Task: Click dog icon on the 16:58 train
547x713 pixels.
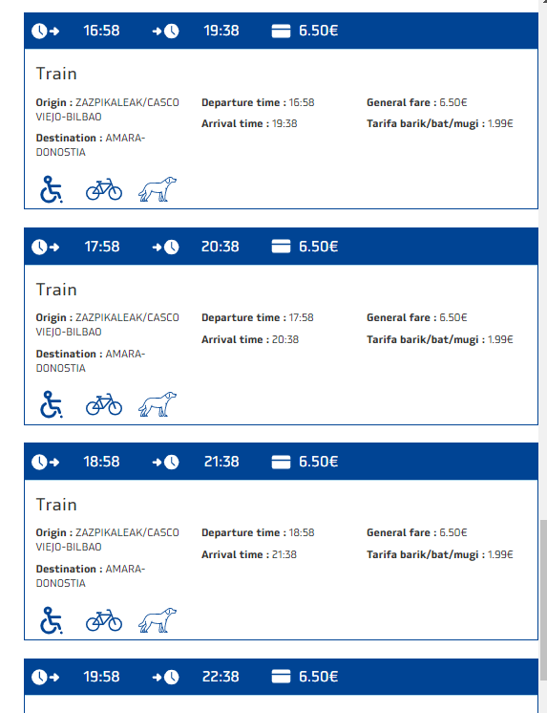Action: coord(158,189)
